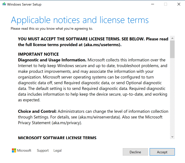The width and height of the screenshot is (185, 163).
Task: Click 'YOU MUST ACCEPT THE SOFTWARE LICENSE TERMS' text
Action: tap(69, 39)
